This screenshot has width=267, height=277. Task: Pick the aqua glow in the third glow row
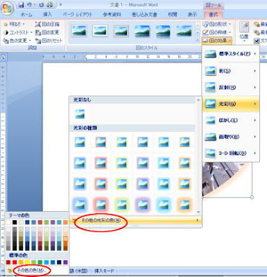pos(164,184)
